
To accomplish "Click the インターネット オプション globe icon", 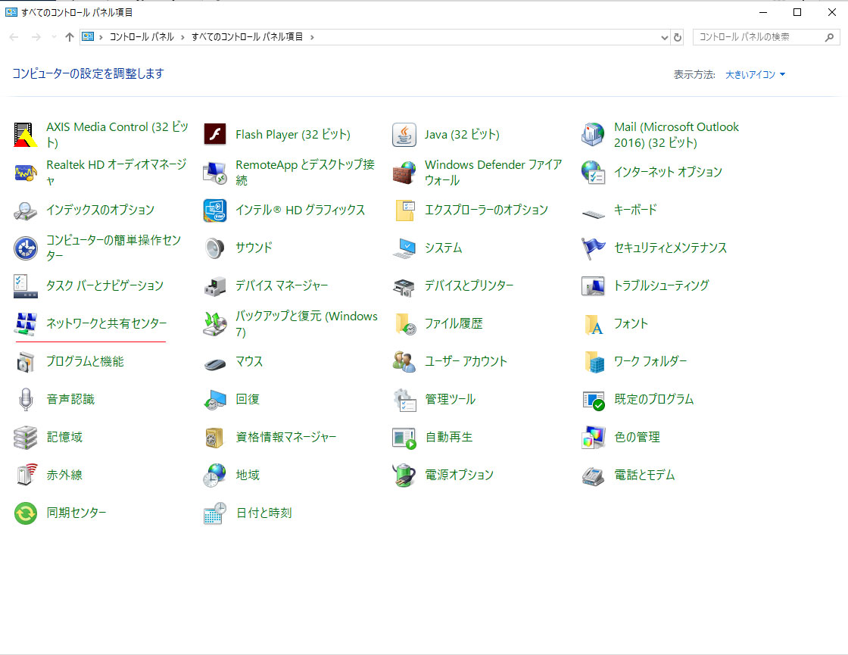I will [594, 173].
